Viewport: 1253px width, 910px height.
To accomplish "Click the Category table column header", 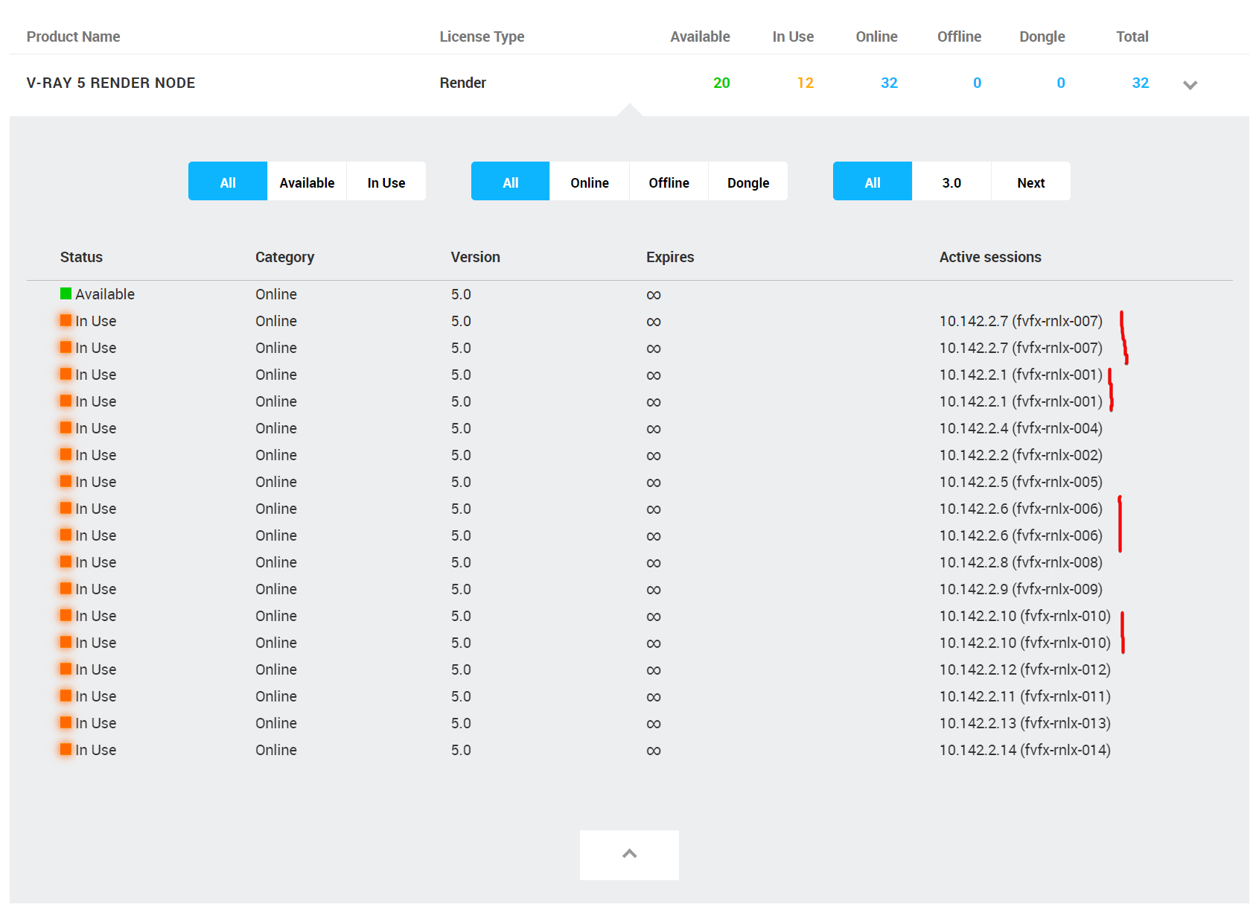I will [x=284, y=257].
